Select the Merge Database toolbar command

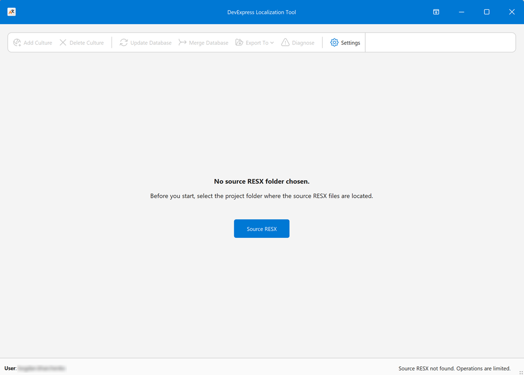coord(203,43)
